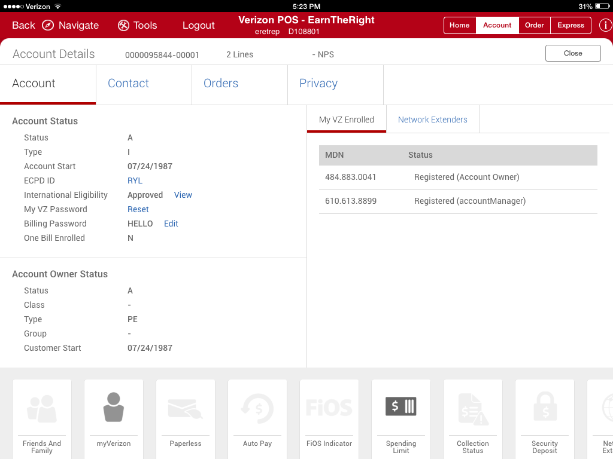Tap the 2 Lines label
613x459 pixels.
[x=239, y=54]
